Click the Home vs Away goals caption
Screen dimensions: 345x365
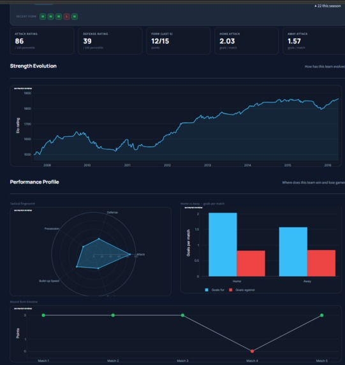(x=202, y=204)
